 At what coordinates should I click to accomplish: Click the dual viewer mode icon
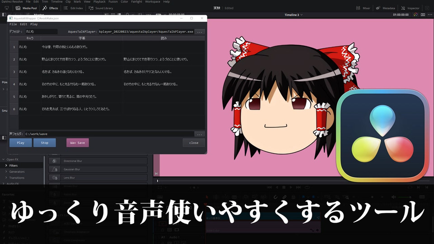[423, 14]
